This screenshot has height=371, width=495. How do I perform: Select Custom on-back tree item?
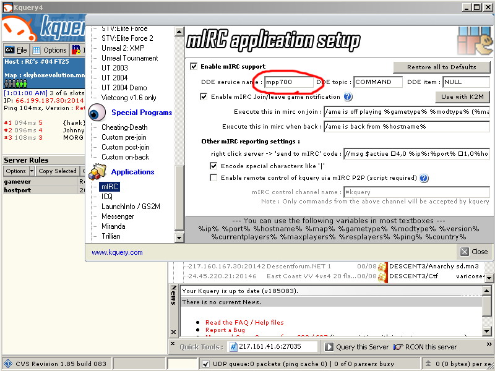pos(125,157)
